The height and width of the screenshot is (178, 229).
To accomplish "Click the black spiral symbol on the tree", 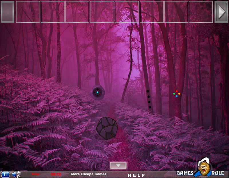I will [148, 91].
